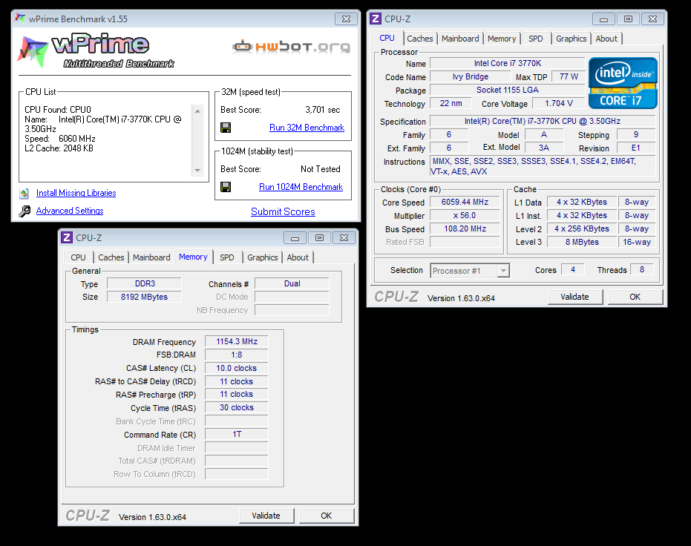The width and height of the screenshot is (691, 546).
Task: Click the save icon next to Run 32M Benchmark
Action: (226, 128)
